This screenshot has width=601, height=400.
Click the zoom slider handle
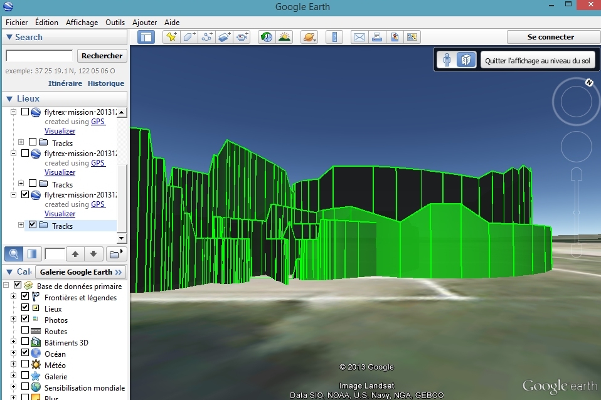click(576, 213)
